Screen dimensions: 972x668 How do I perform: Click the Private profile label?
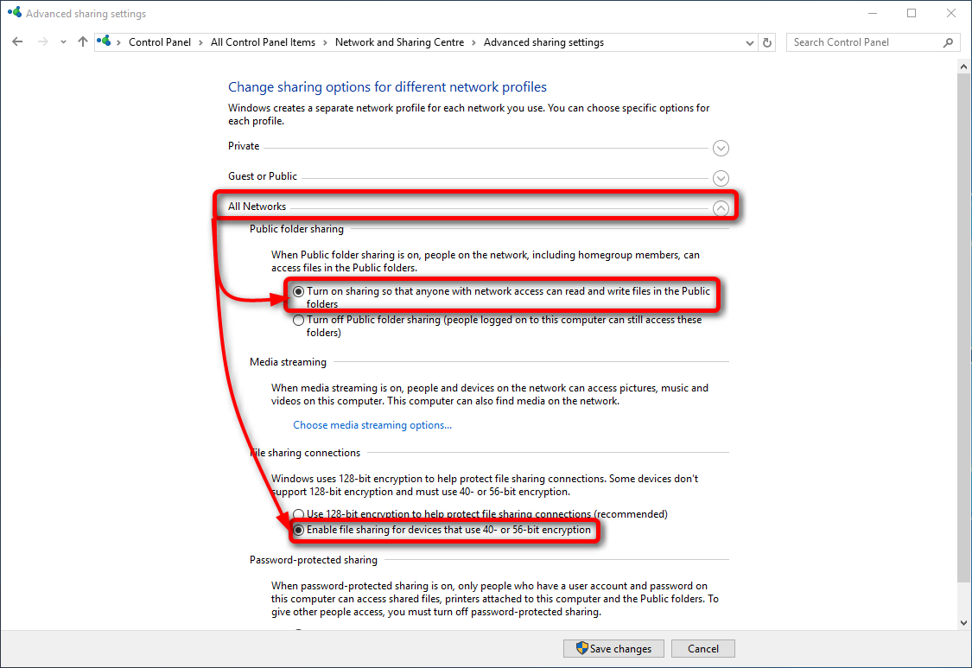pos(244,146)
